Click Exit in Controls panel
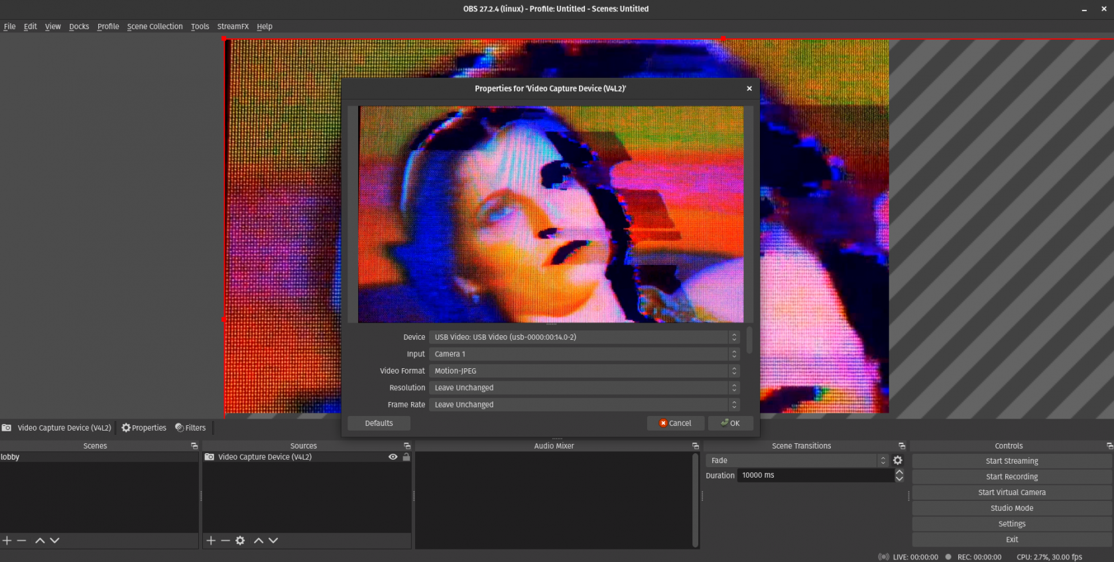 [x=1012, y=539]
